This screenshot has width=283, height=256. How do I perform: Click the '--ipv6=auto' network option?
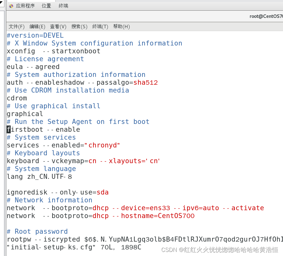196,208
